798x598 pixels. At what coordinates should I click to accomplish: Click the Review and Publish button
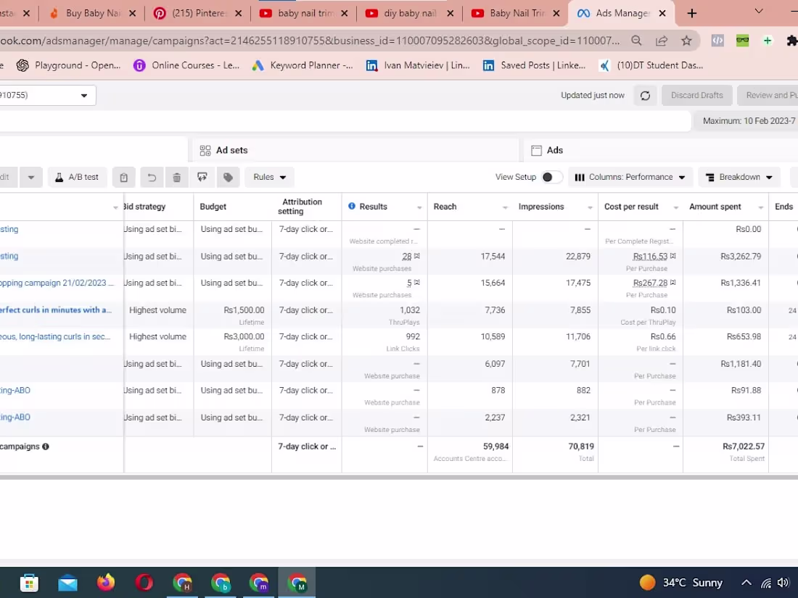coord(768,96)
